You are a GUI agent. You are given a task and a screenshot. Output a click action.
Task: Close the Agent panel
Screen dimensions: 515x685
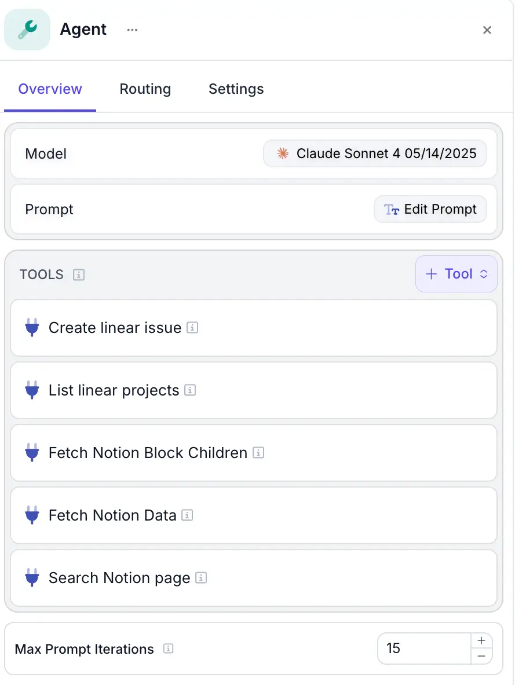[x=487, y=30]
